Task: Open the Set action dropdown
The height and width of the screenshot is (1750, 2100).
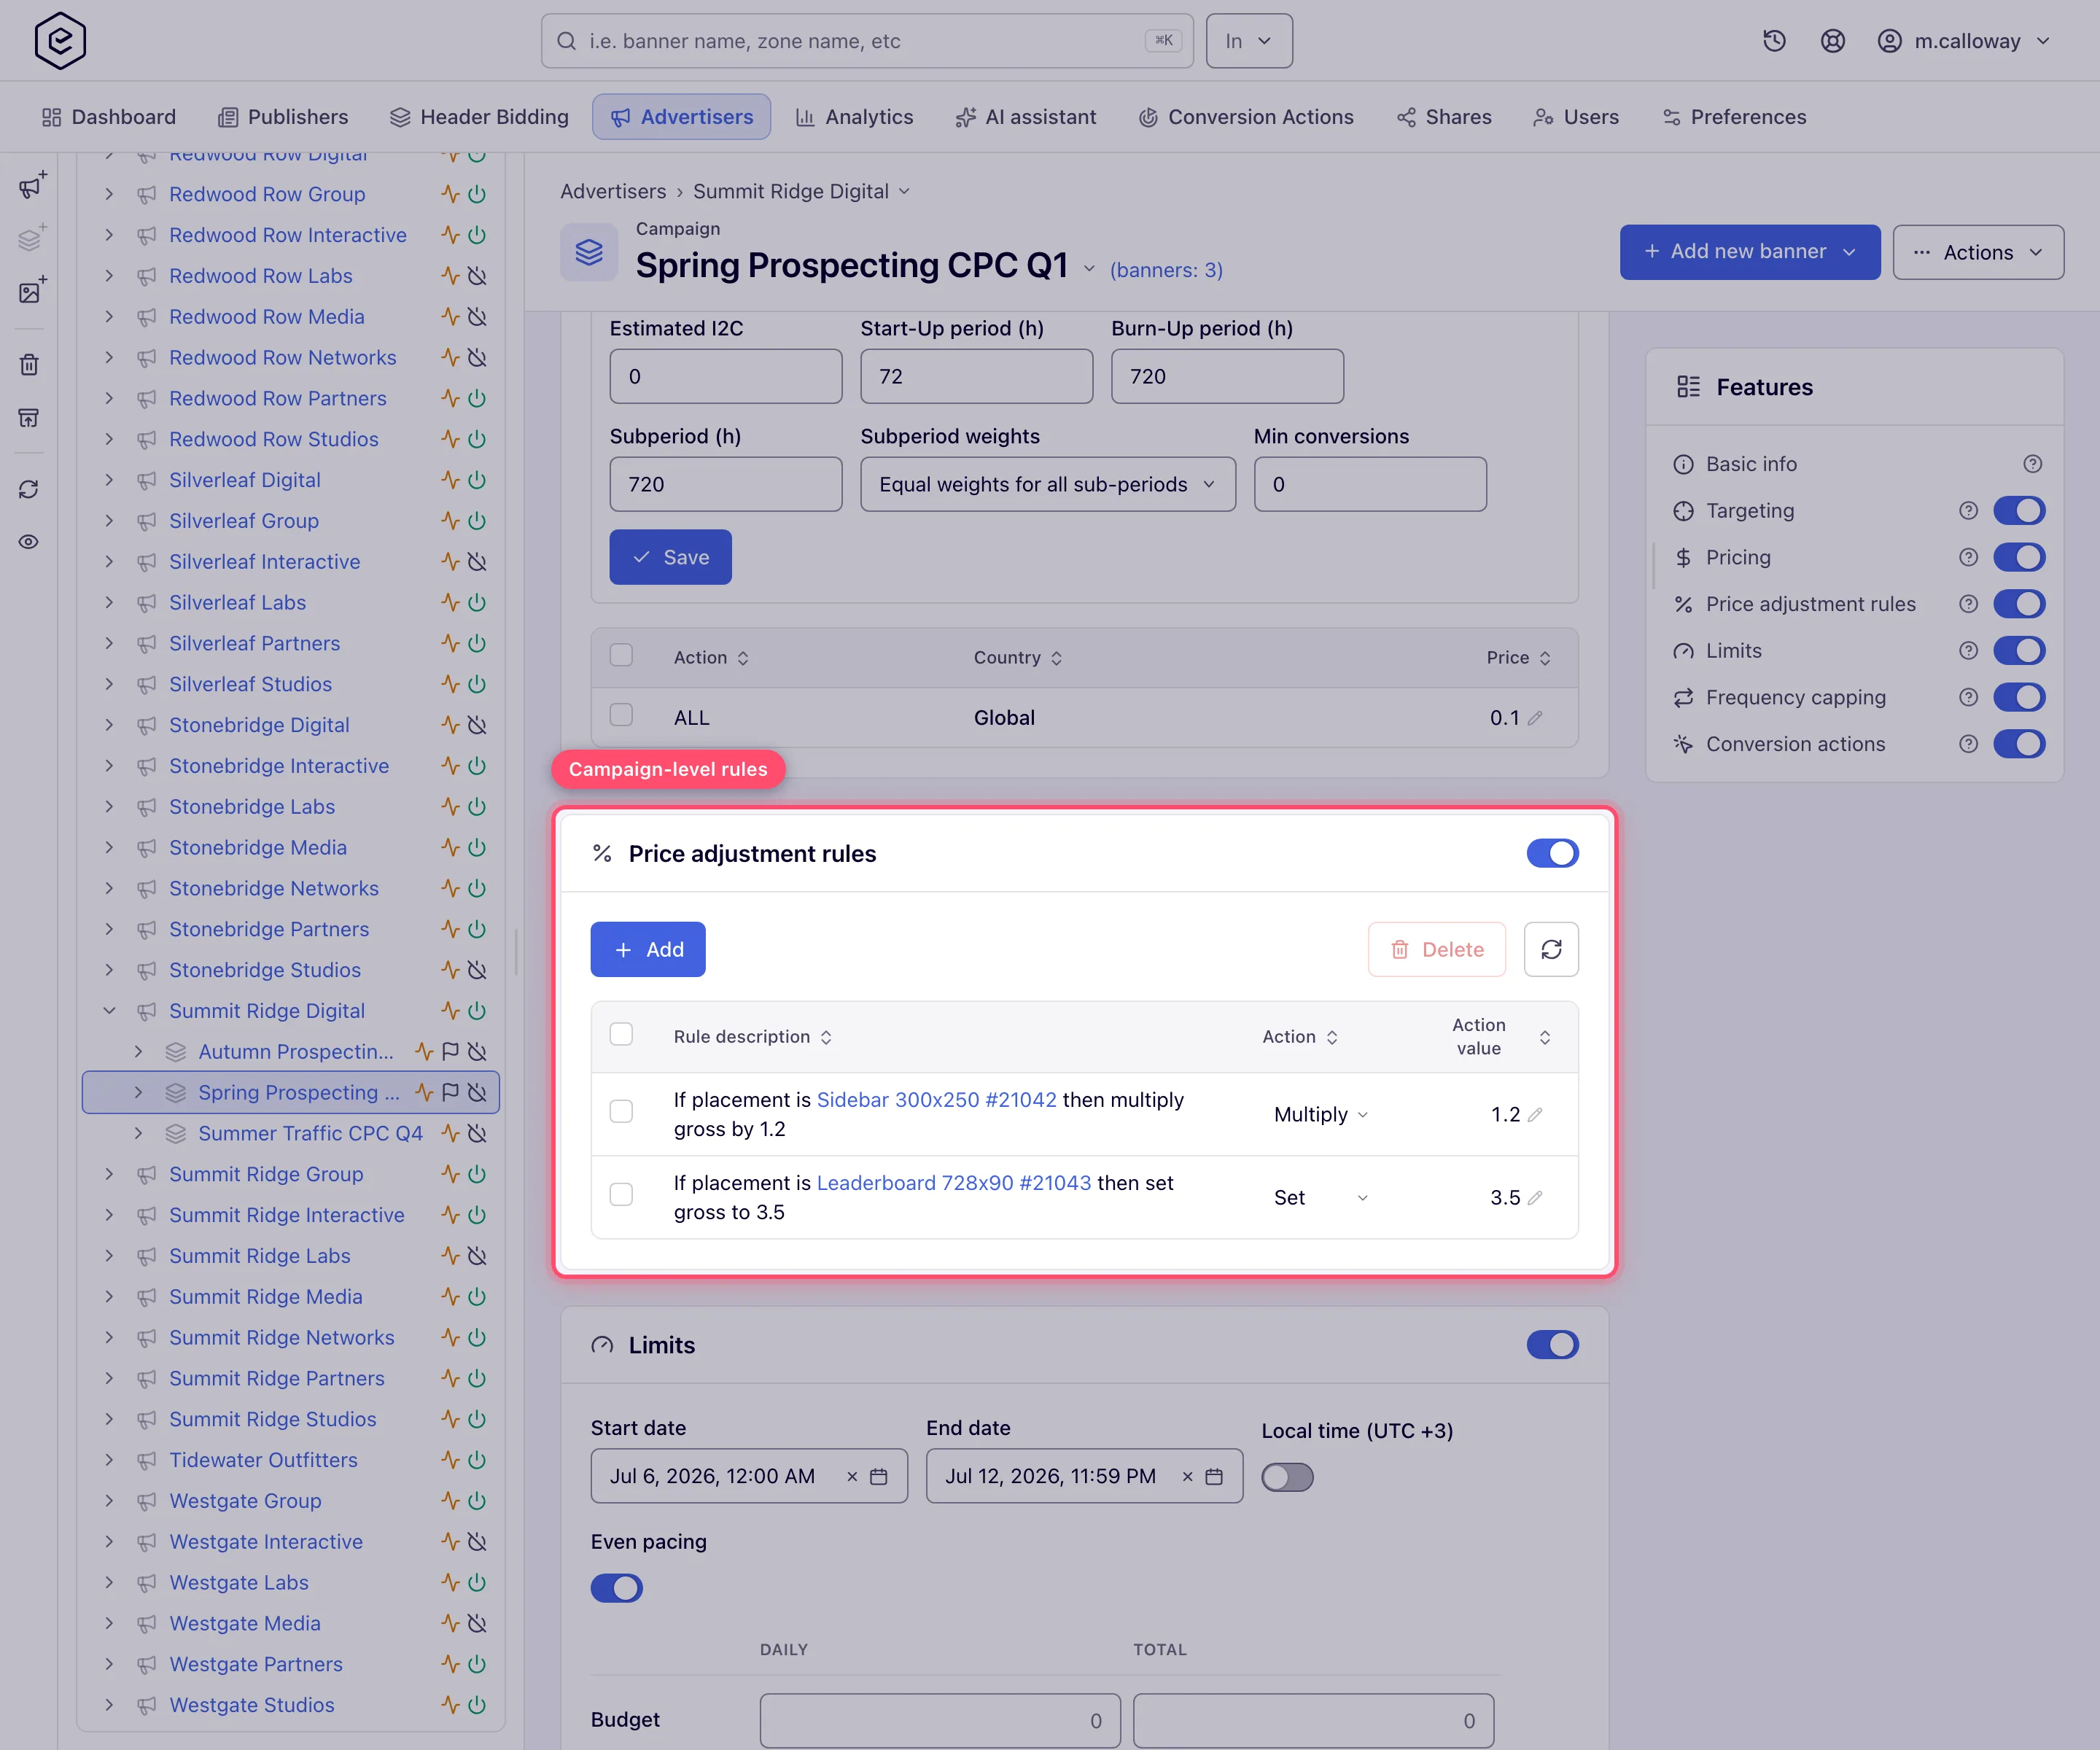Action: coord(1320,1197)
